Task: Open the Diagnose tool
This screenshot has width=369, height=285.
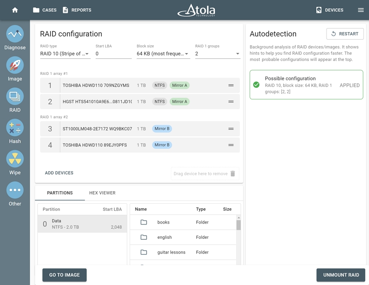Action: 15,34
